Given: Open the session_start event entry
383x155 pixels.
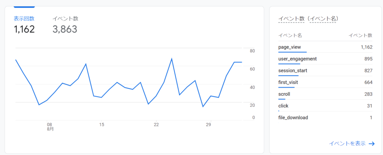Looking at the screenshot, I should coord(292,71).
